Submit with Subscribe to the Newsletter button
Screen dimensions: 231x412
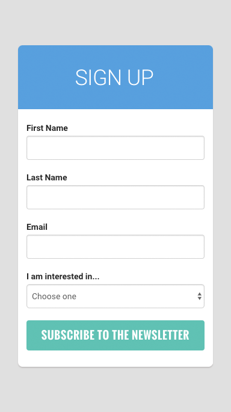[115, 335]
